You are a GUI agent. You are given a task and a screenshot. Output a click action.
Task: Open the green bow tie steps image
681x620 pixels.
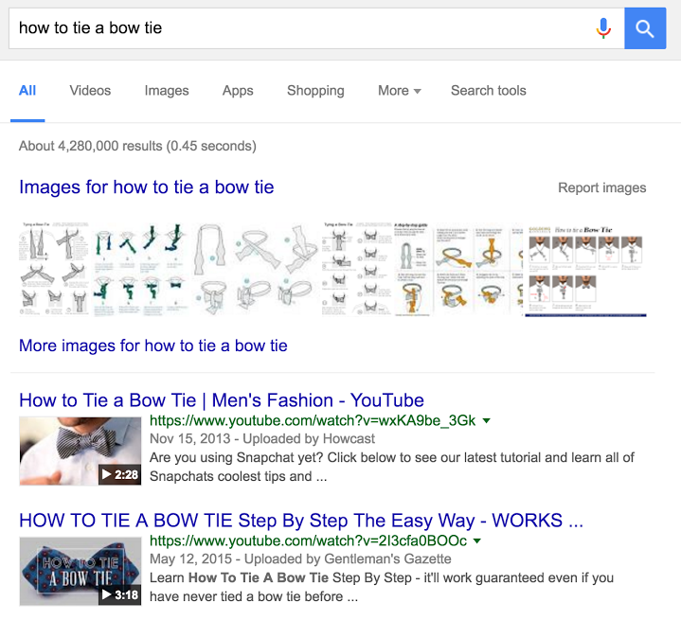141,268
